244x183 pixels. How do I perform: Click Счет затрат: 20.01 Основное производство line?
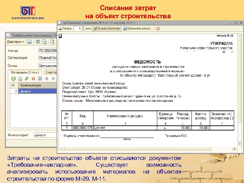point(95,88)
